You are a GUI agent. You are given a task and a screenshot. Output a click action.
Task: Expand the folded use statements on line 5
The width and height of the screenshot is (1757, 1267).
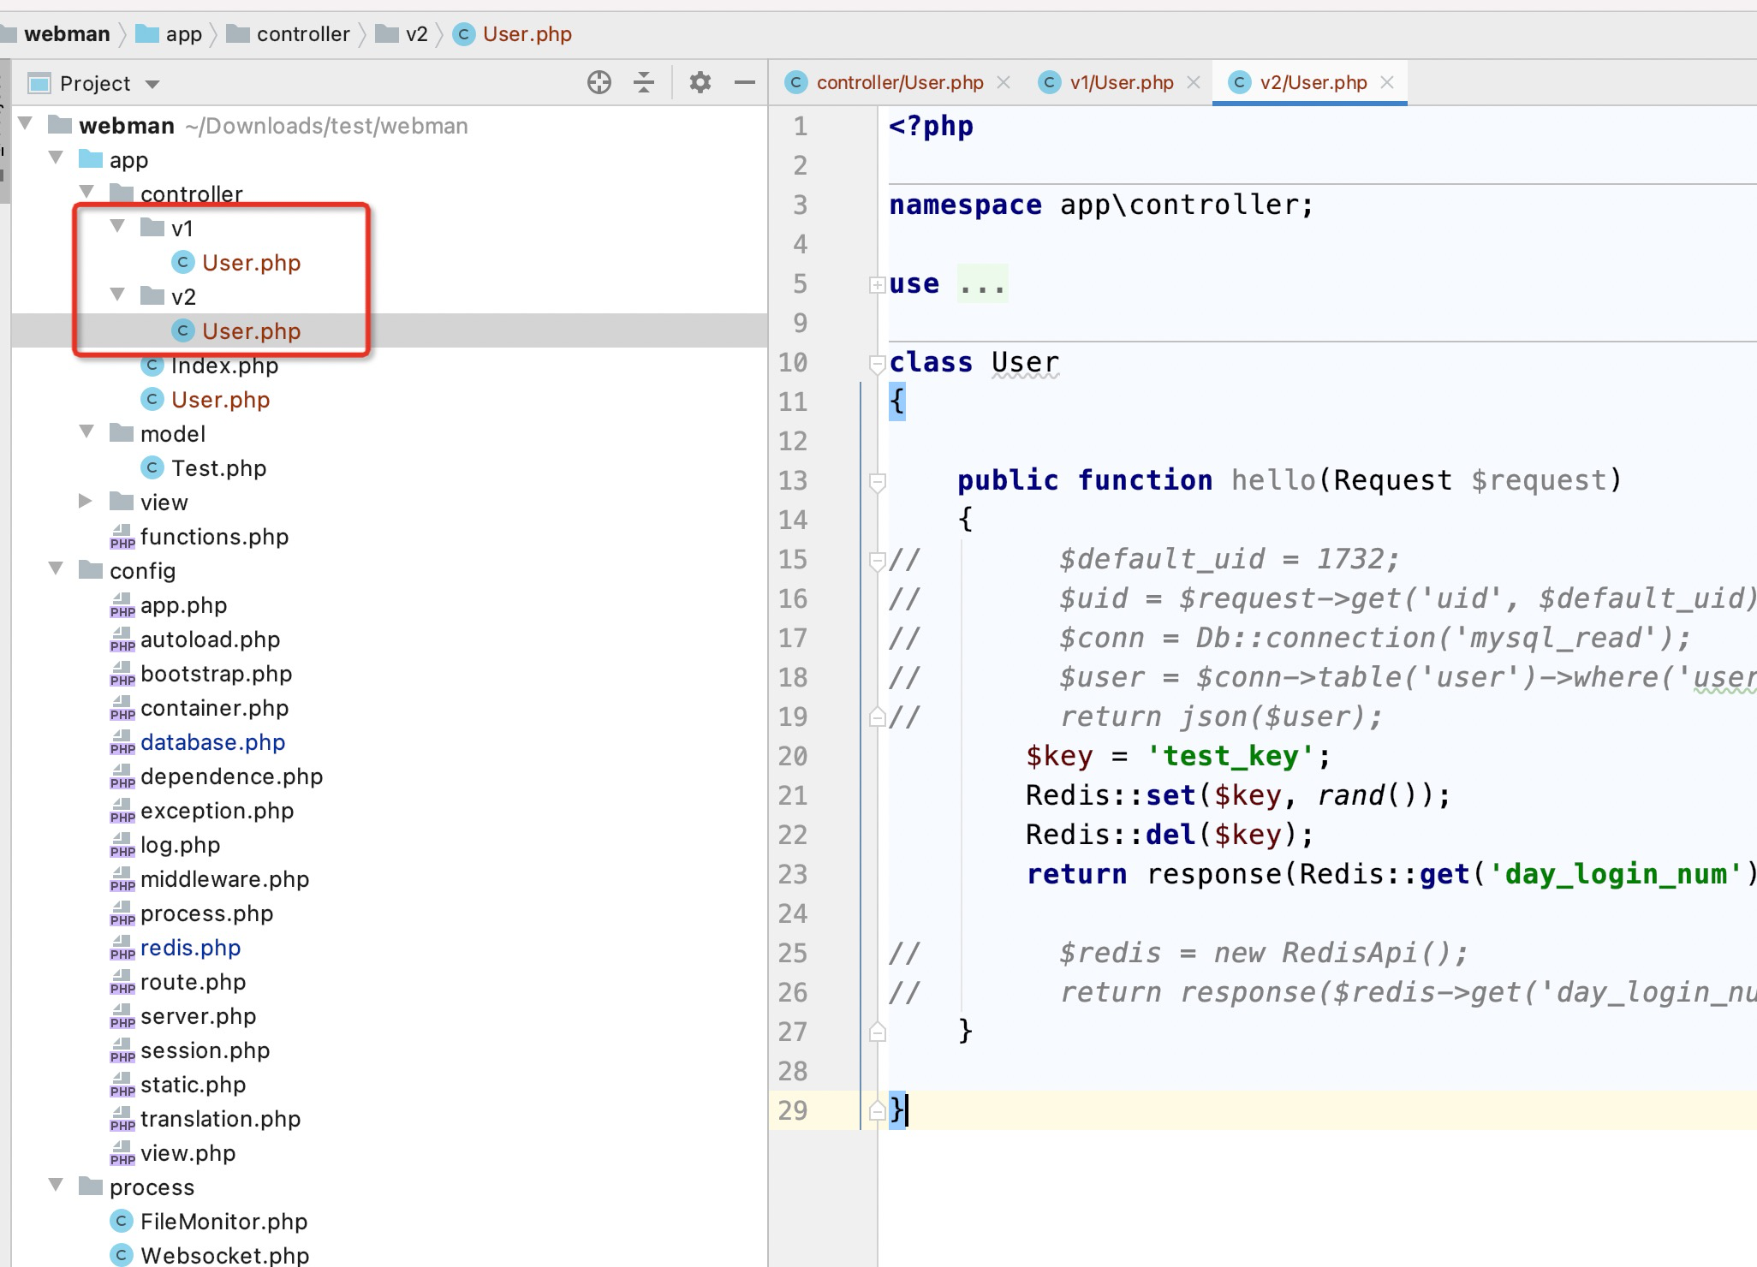(877, 284)
